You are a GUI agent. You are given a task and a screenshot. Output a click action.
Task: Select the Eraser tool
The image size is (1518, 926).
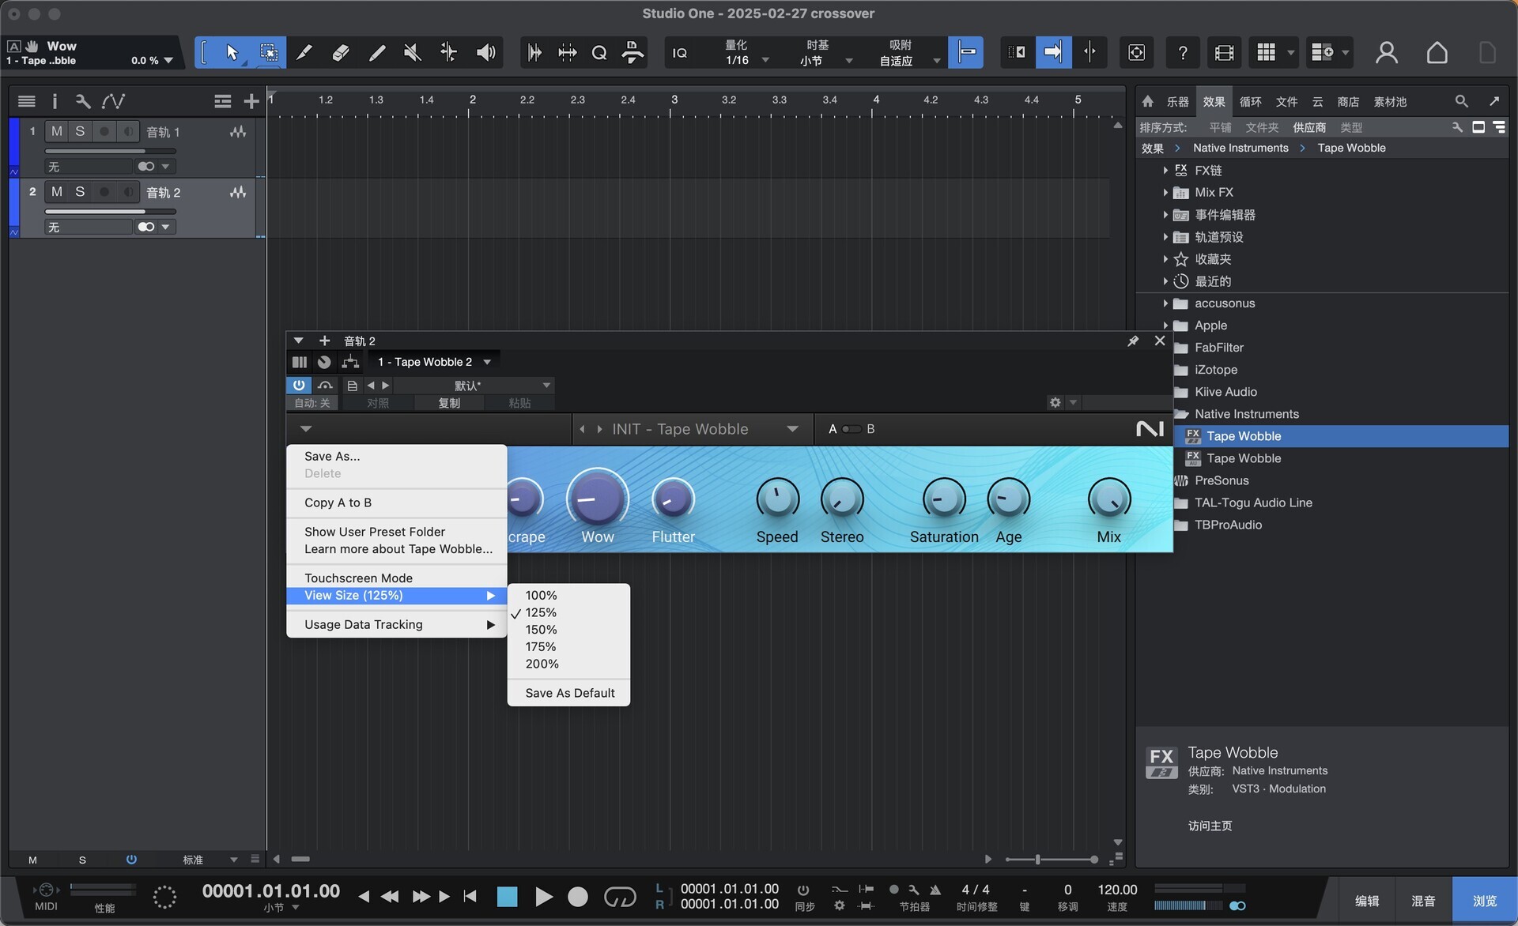[341, 53]
